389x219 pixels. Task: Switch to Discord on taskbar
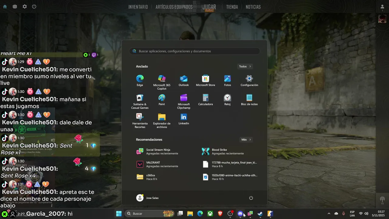coord(240,214)
